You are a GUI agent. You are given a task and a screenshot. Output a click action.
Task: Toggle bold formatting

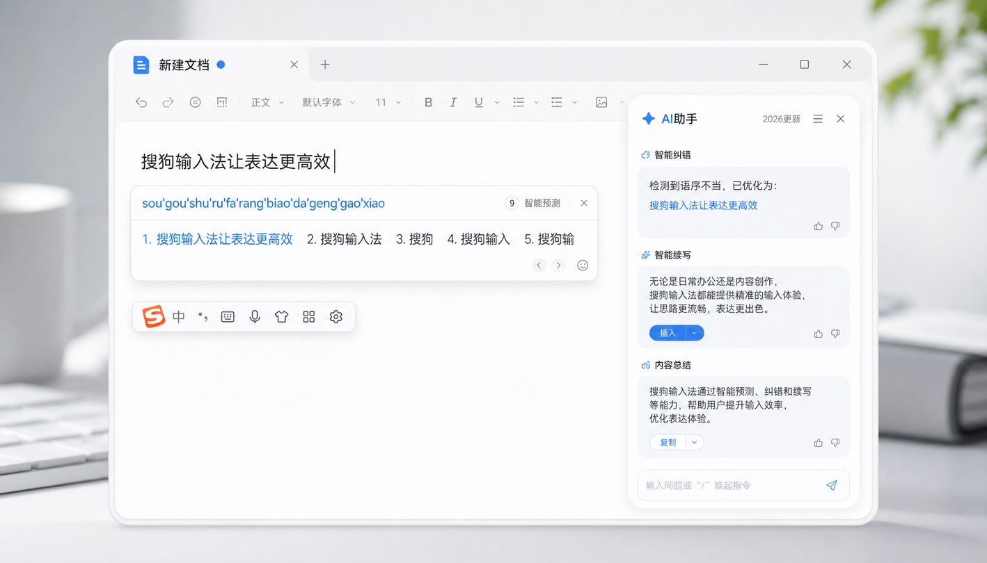[x=428, y=102]
